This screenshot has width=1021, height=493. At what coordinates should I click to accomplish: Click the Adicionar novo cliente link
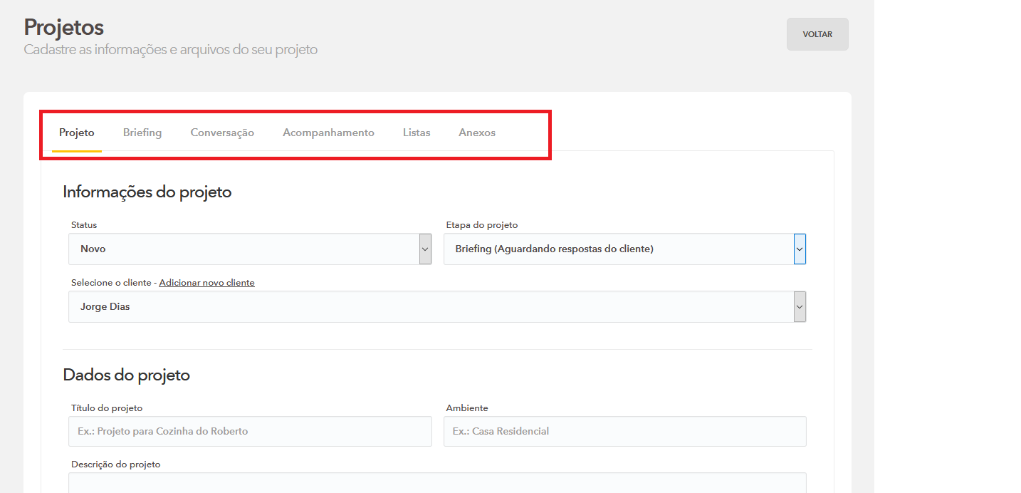[206, 283]
